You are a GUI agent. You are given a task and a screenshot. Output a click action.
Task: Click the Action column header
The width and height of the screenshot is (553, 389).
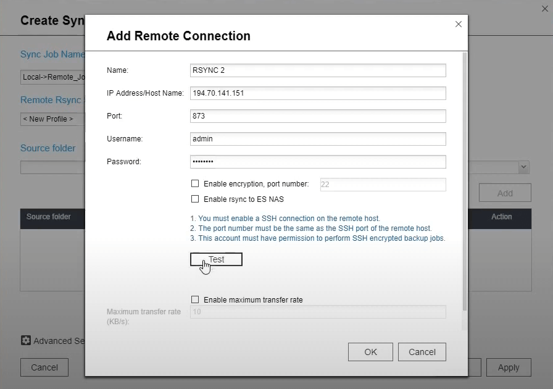click(x=501, y=217)
